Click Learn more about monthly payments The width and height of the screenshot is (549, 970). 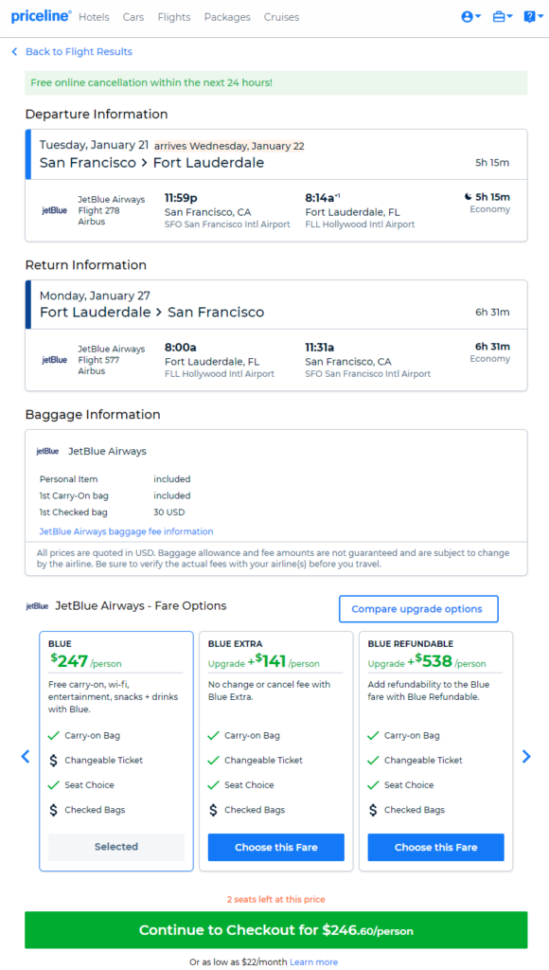coord(314,962)
